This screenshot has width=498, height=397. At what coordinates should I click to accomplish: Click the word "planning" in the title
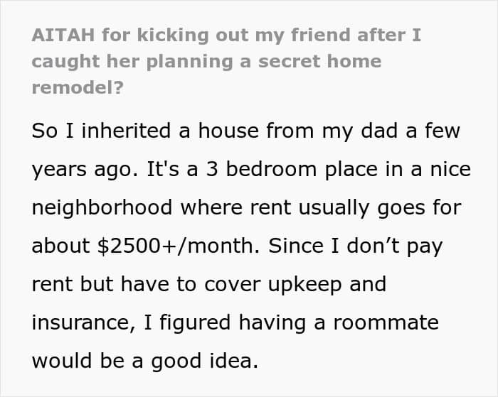click(x=189, y=62)
